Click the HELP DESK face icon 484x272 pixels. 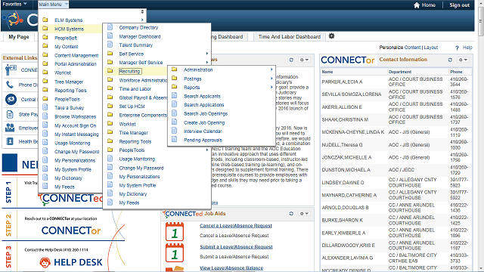(x=45, y=262)
